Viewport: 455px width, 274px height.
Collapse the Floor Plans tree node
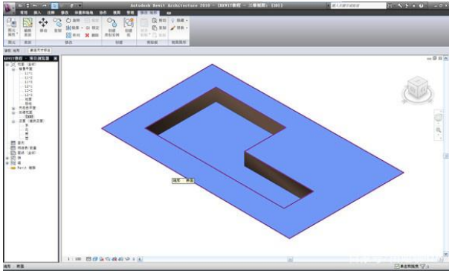13,69
